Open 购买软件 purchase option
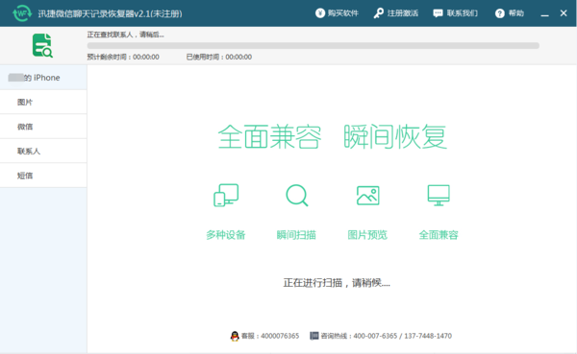This screenshot has width=577, height=354. [x=337, y=13]
